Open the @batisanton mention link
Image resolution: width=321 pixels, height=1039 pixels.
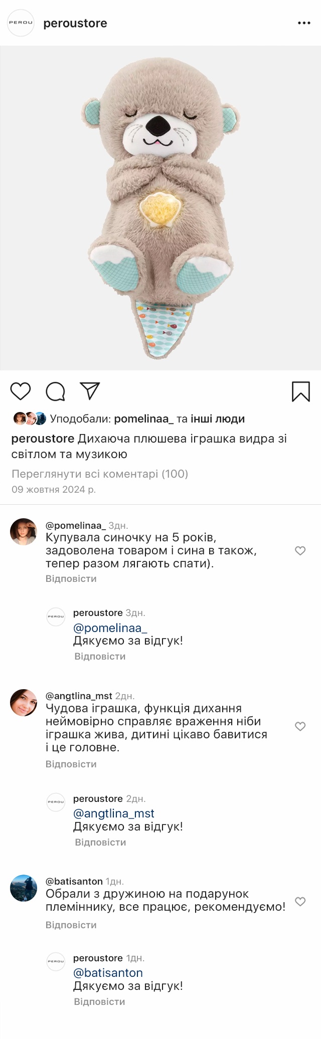[x=108, y=973]
